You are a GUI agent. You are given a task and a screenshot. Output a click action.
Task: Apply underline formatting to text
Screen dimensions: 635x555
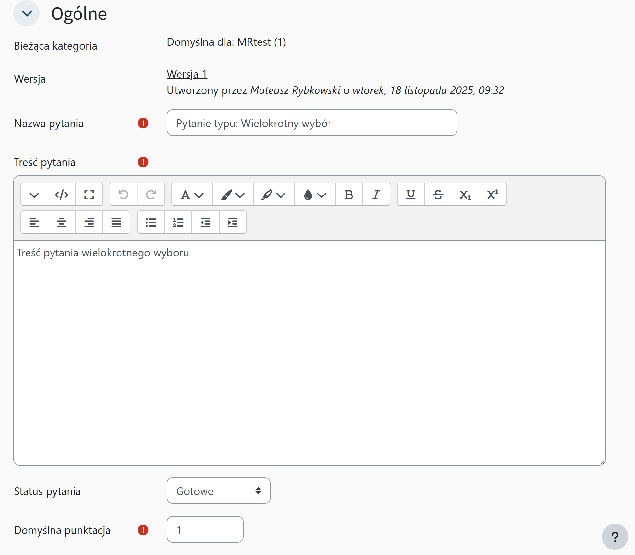pos(410,195)
